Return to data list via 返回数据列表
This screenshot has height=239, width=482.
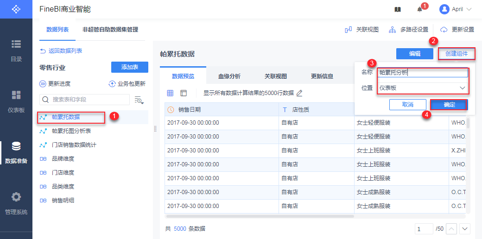click(x=61, y=51)
